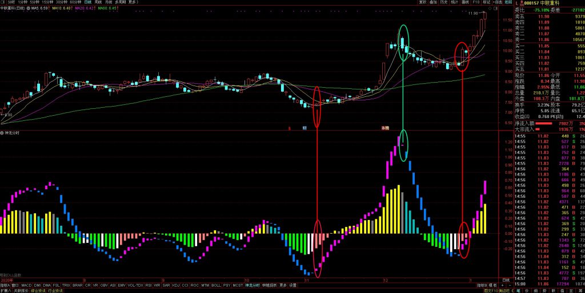Image resolution: width=585 pixels, height=293 pixels.
Task: Enable the MACD indicator
Action: pyautogui.click(x=27, y=284)
